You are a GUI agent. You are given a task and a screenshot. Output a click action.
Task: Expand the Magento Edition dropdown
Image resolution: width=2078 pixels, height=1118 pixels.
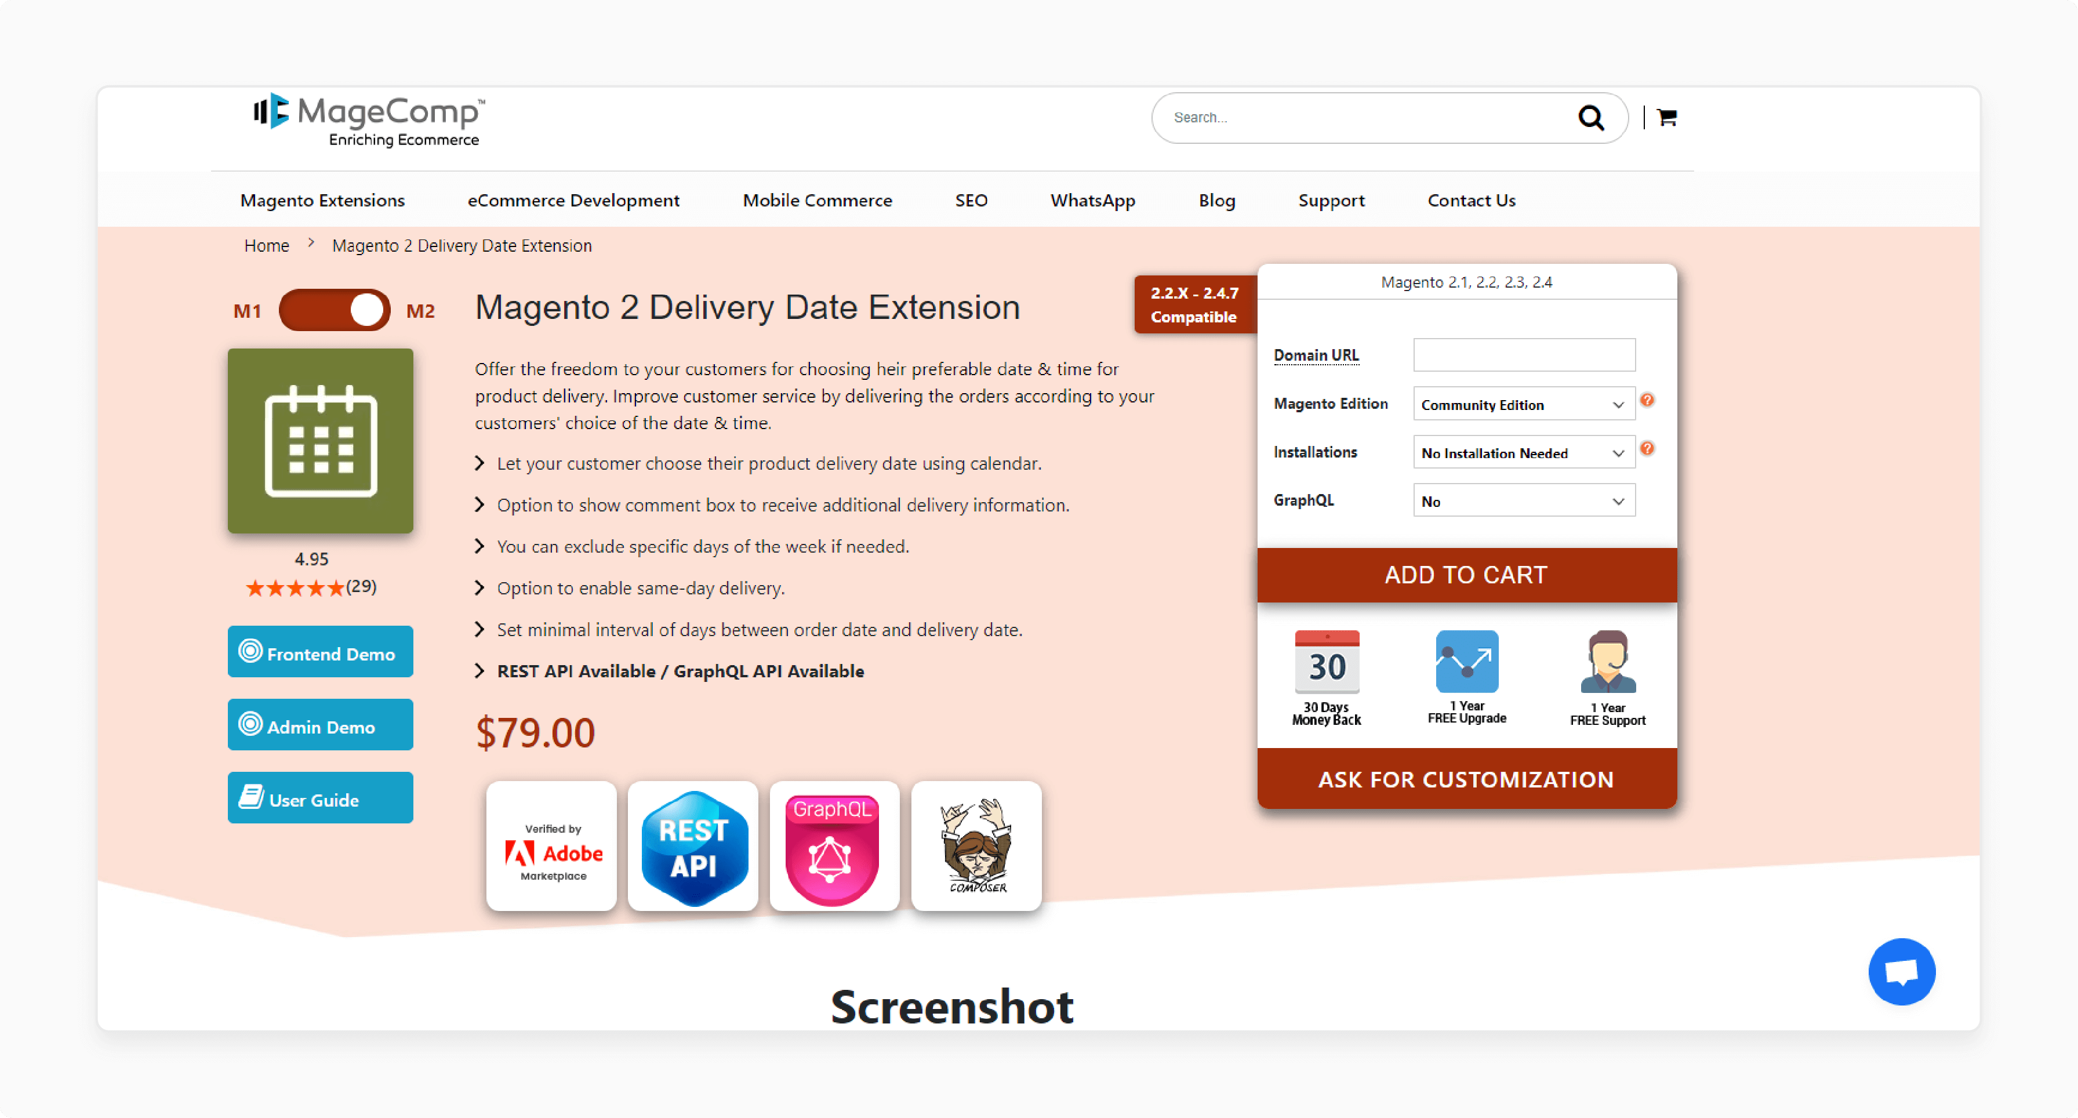pyautogui.click(x=1522, y=404)
